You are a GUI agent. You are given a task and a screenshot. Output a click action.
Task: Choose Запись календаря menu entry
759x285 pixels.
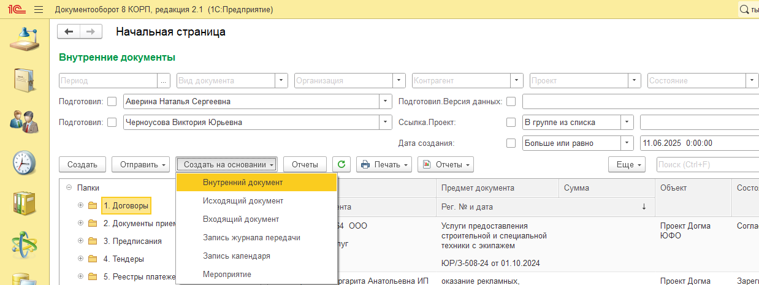point(237,256)
